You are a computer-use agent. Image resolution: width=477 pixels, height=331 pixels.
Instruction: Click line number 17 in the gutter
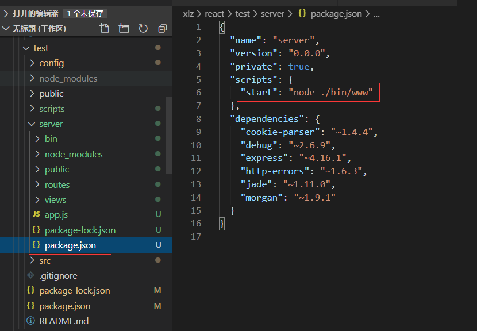[196, 236]
